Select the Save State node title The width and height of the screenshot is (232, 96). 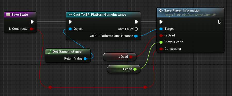20,15
